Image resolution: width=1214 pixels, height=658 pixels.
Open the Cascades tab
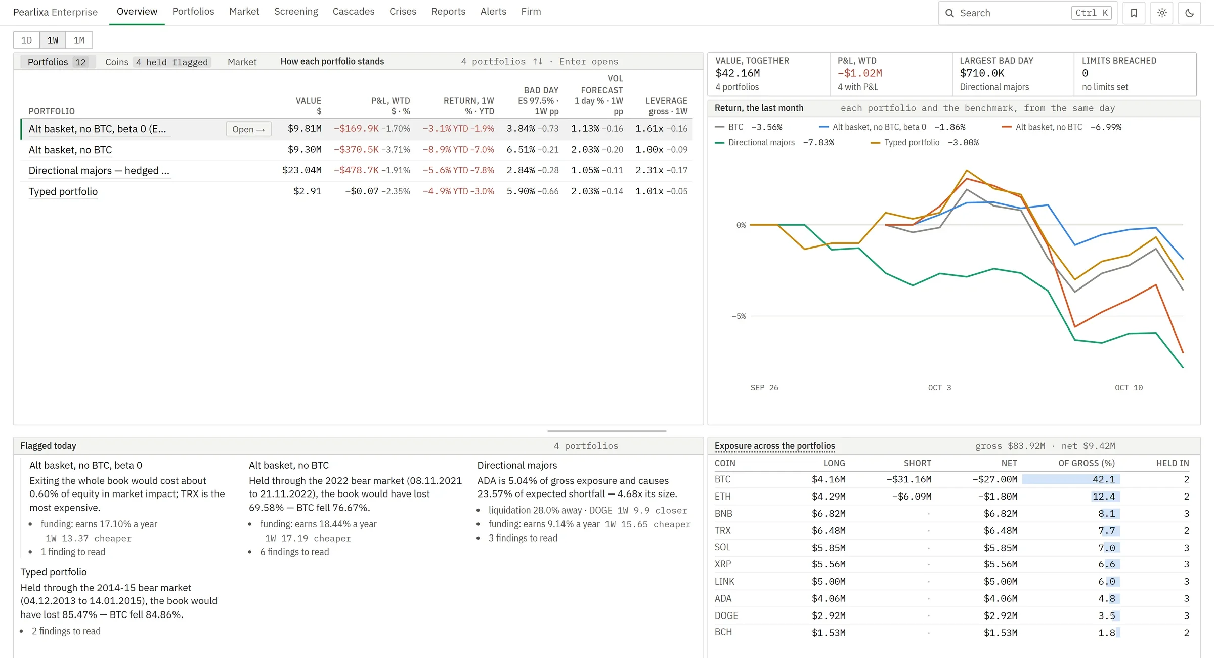pyautogui.click(x=353, y=12)
